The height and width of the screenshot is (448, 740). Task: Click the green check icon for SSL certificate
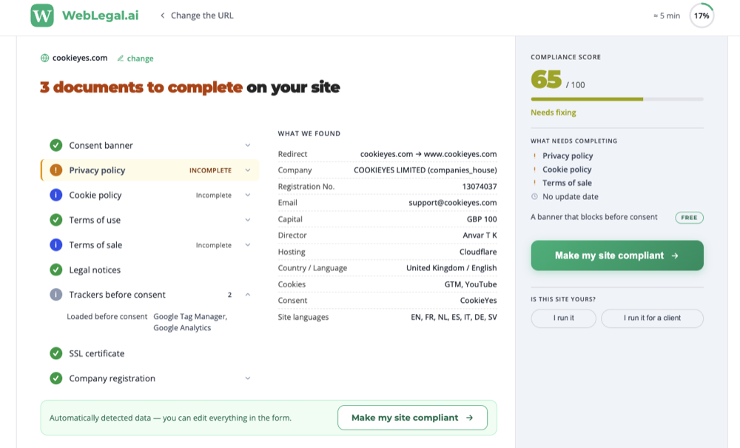pos(56,353)
